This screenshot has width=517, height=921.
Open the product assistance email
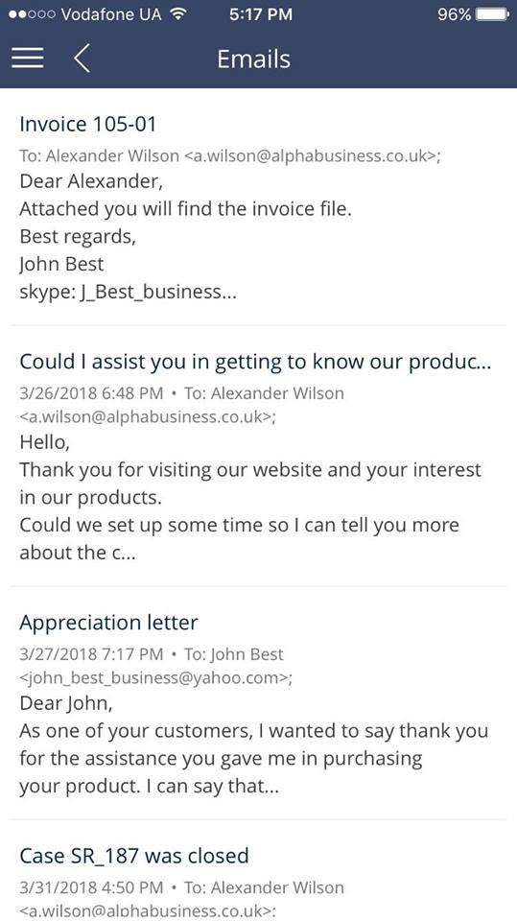click(259, 457)
